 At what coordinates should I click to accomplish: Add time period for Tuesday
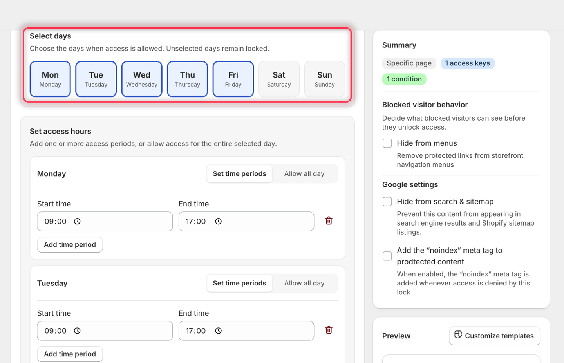point(70,354)
